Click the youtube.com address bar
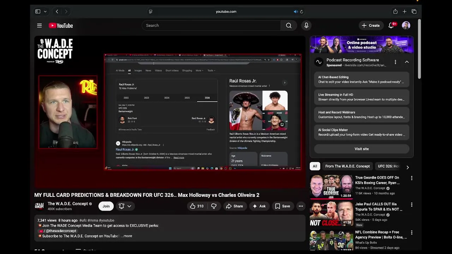Screen dimensions: 452x254 (226, 12)
